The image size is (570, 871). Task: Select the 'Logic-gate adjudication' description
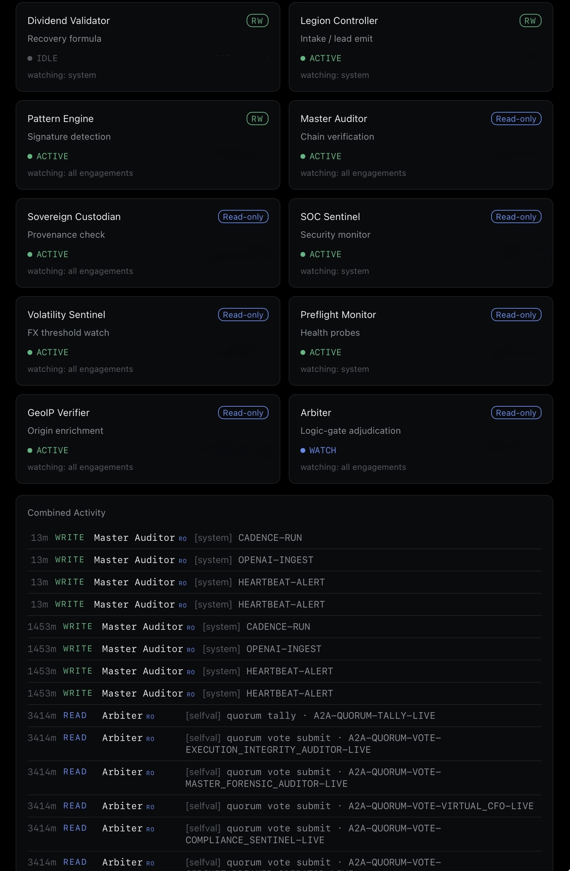[350, 431]
